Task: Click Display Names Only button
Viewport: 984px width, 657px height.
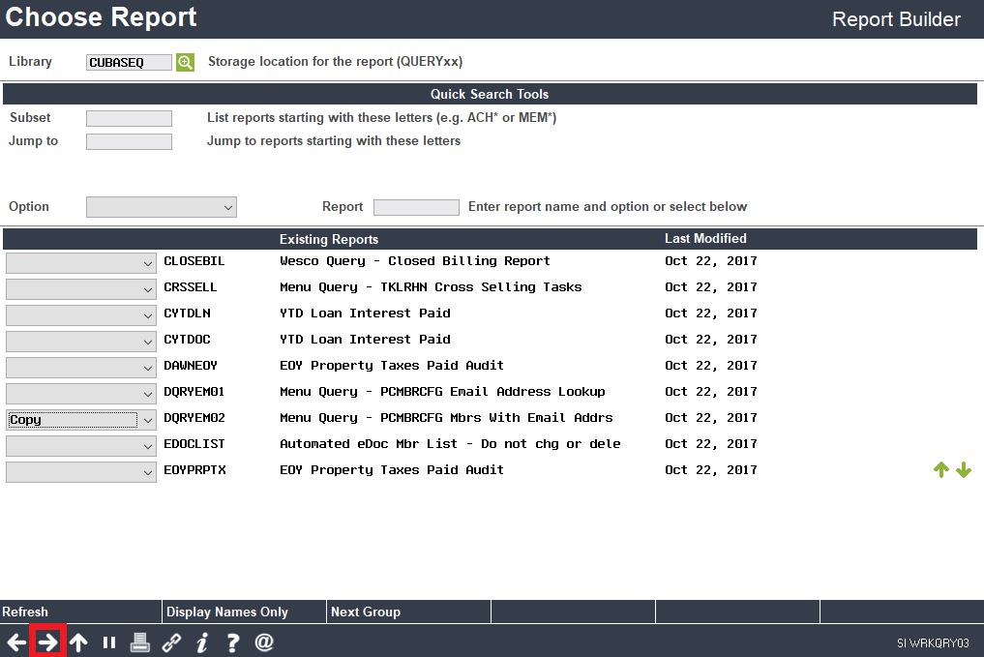Action: point(244,612)
